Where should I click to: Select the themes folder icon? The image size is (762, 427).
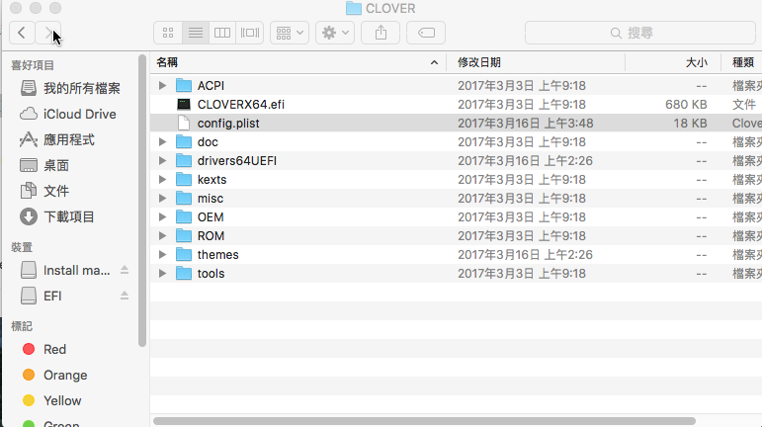pos(184,255)
